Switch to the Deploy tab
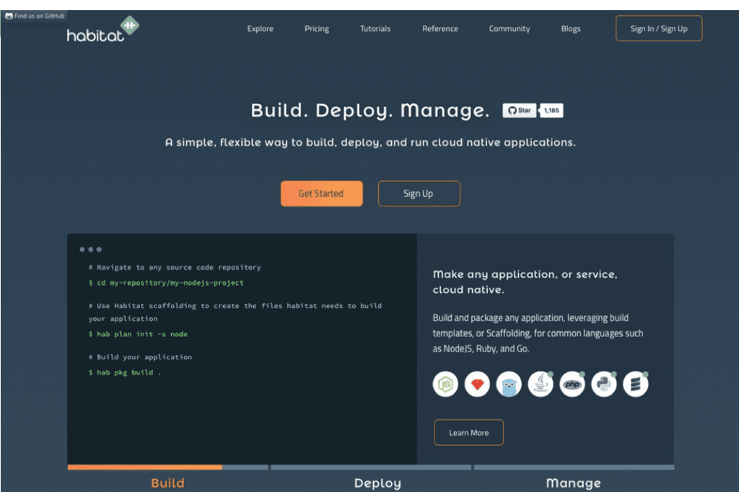 click(x=377, y=483)
